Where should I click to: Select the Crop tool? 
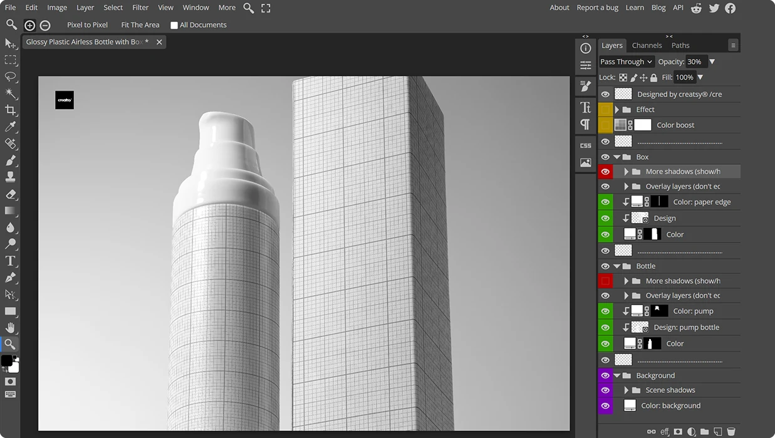tap(11, 110)
